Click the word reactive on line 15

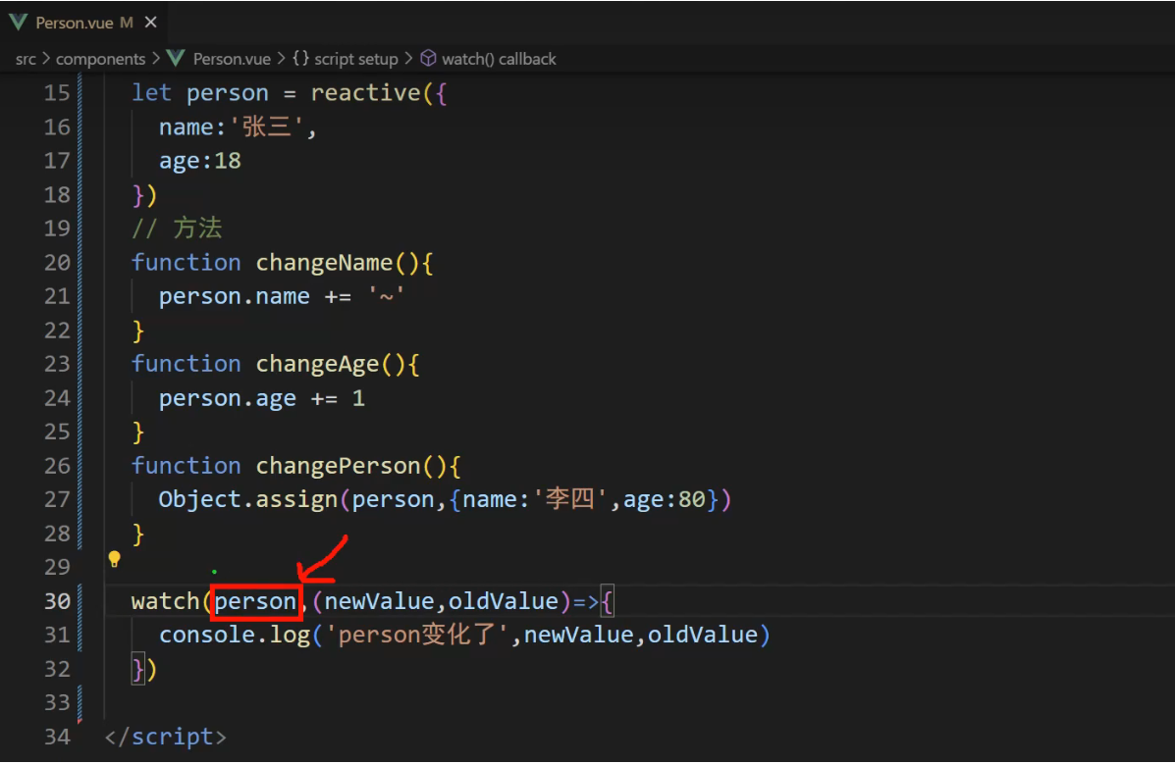point(366,93)
